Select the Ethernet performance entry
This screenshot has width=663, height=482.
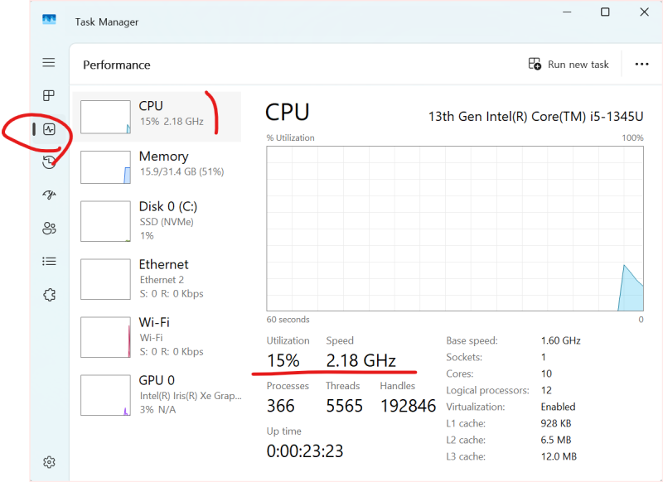(x=157, y=279)
